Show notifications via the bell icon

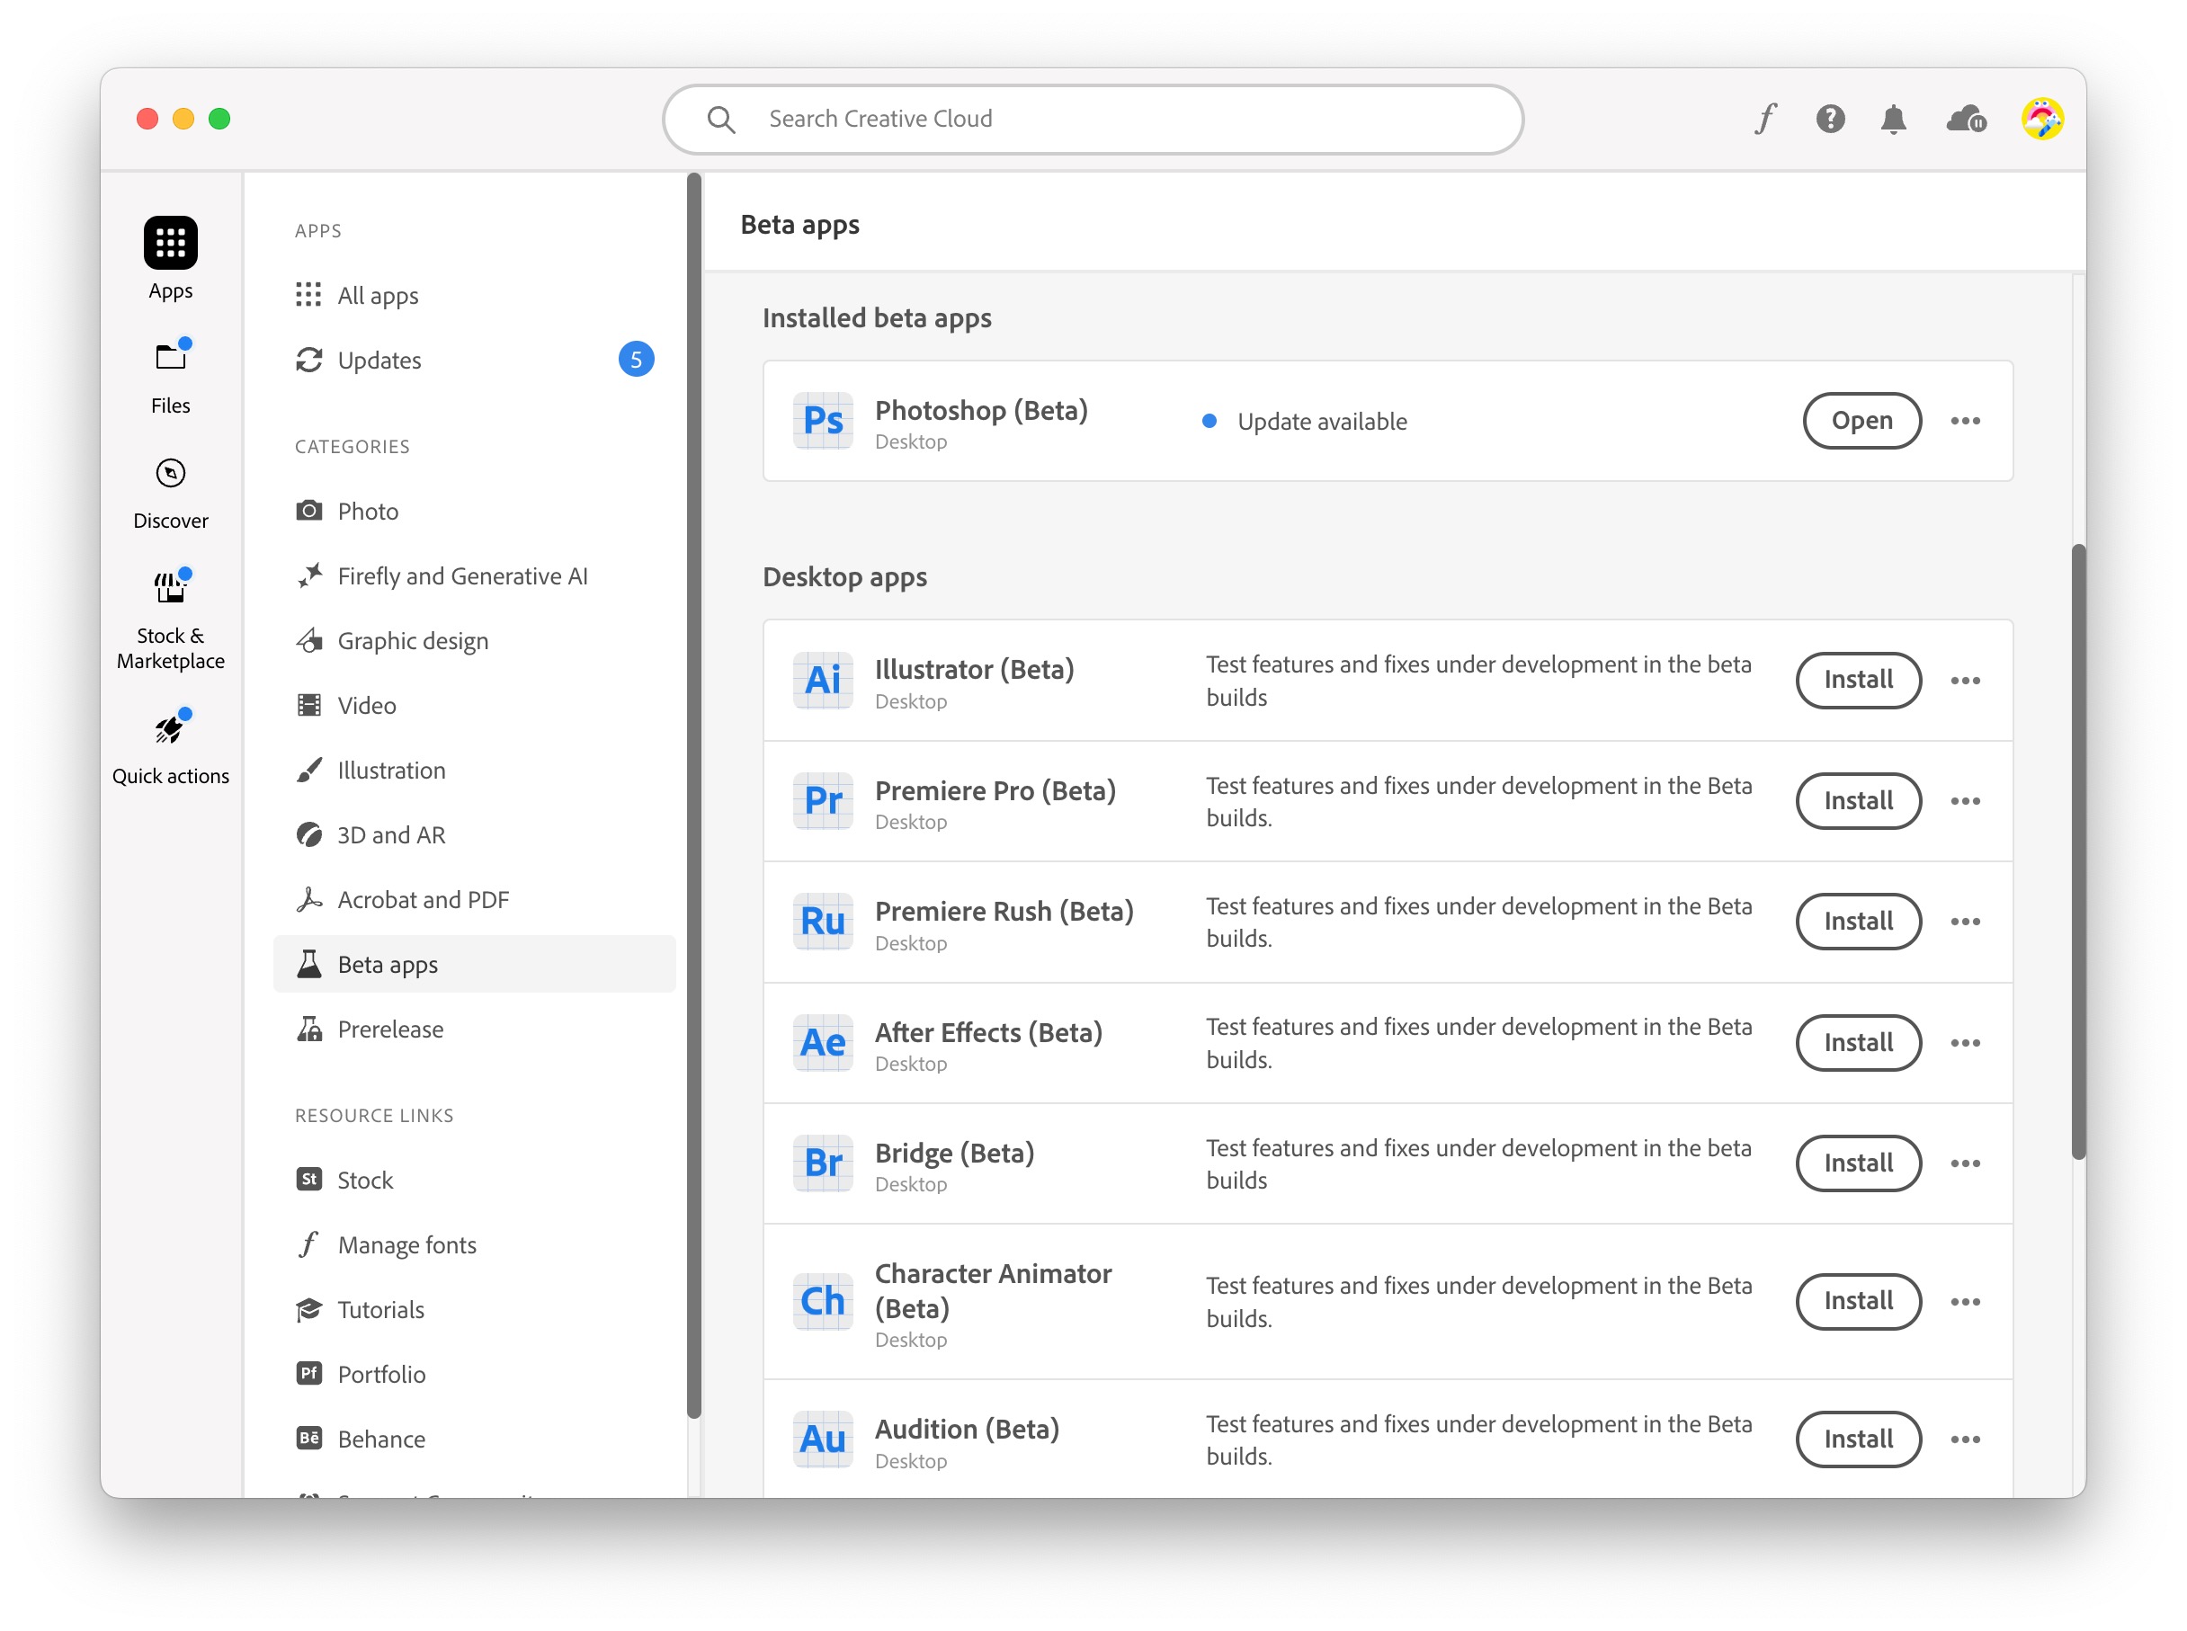[x=1893, y=119]
